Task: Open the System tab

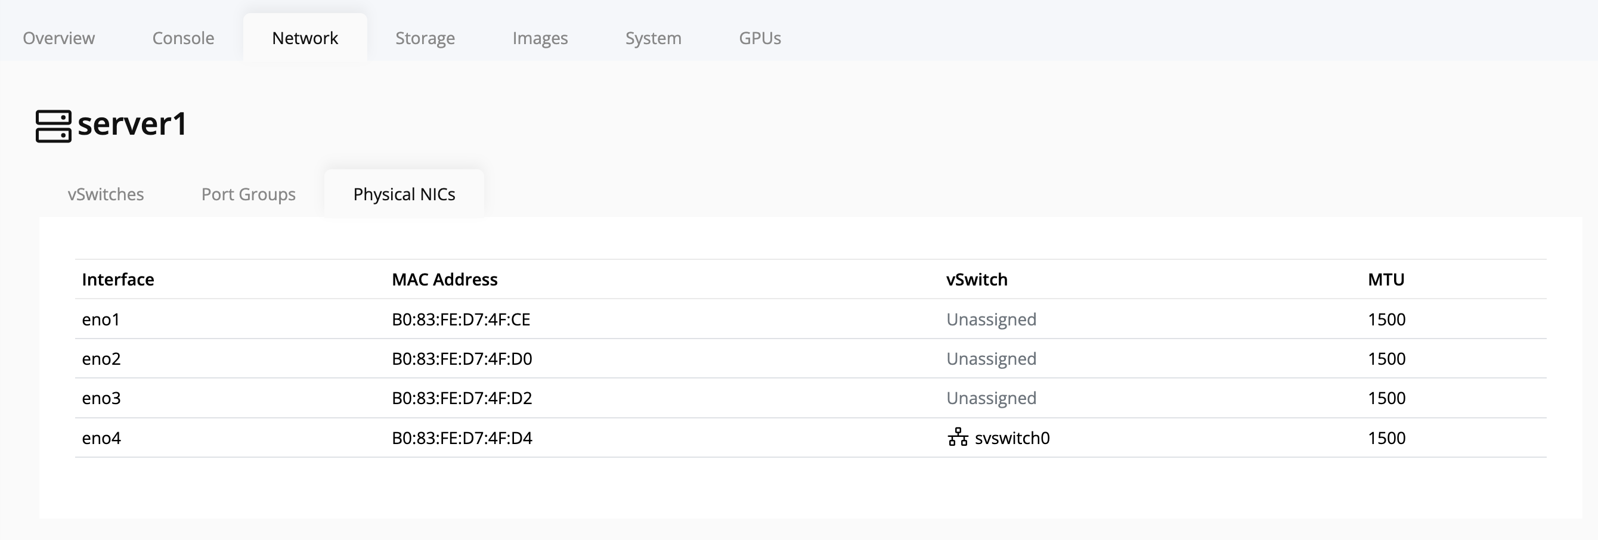Action: coord(652,38)
